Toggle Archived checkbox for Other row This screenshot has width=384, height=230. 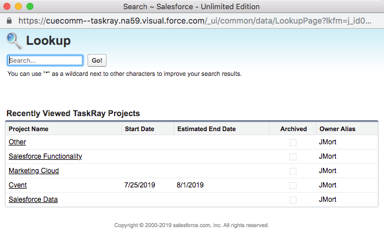tap(293, 143)
